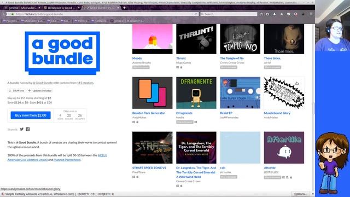The width and height of the screenshot is (350, 197).
Task: Go back with the browser back arrow
Action: (x=4, y=14)
